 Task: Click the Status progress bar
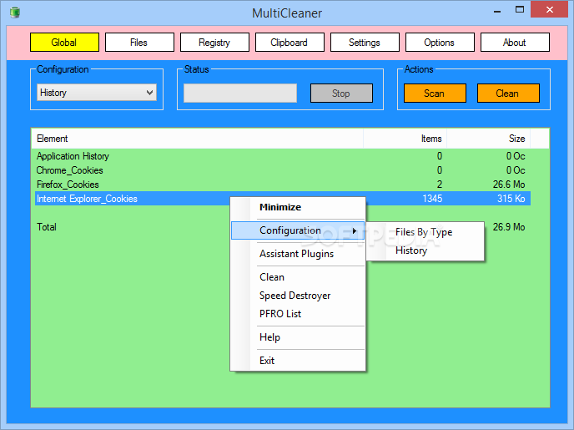(x=240, y=93)
